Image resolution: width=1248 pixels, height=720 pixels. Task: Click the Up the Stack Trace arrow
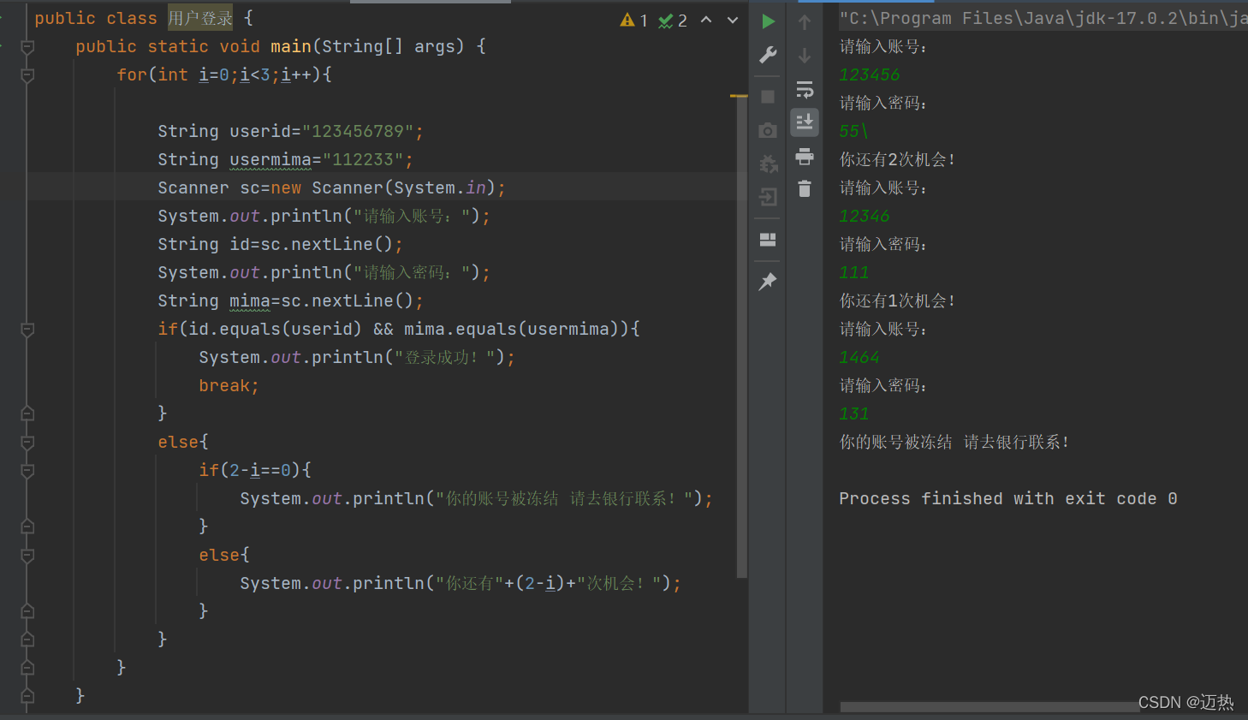pos(805,22)
